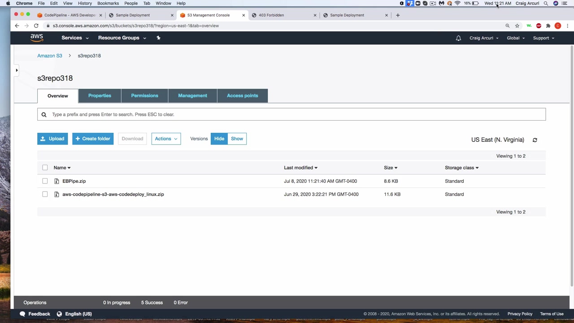
Task: Click the file icon beside EBPipe.zip
Action: tap(57, 181)
